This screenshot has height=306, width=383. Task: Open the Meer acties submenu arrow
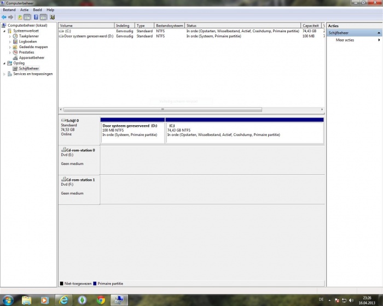coord(379,40)
